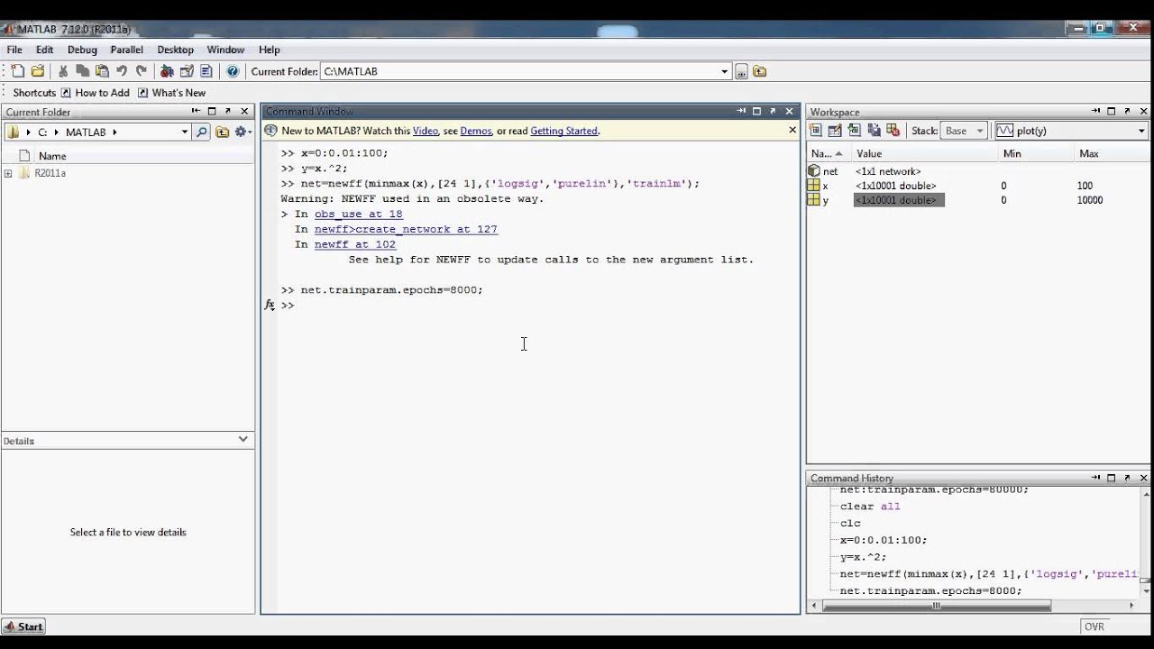The image size is (1154, 649).
Task: Open the Help menu
Action: coord(269,50)
